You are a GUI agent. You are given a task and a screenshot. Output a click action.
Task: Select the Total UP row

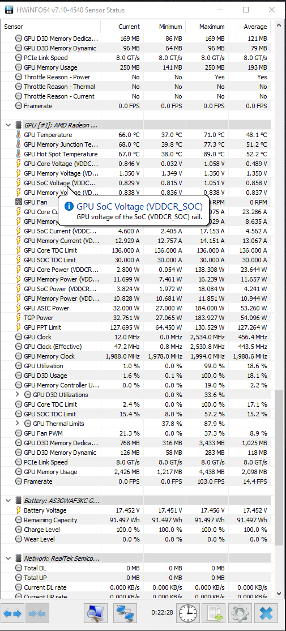click(x=135, y=578)
